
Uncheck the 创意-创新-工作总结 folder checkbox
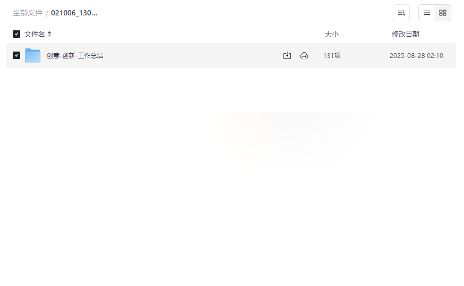pyautogui.click(x=16, y=55)
